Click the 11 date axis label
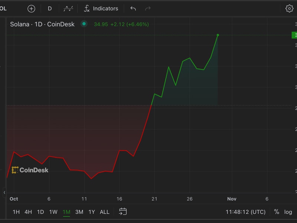 (x=84, y=199)
